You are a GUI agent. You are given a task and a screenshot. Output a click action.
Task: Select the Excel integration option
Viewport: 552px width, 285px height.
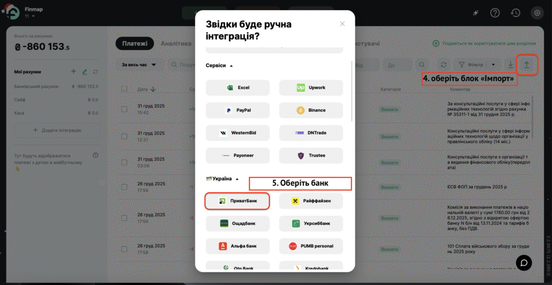coord(238,88)
